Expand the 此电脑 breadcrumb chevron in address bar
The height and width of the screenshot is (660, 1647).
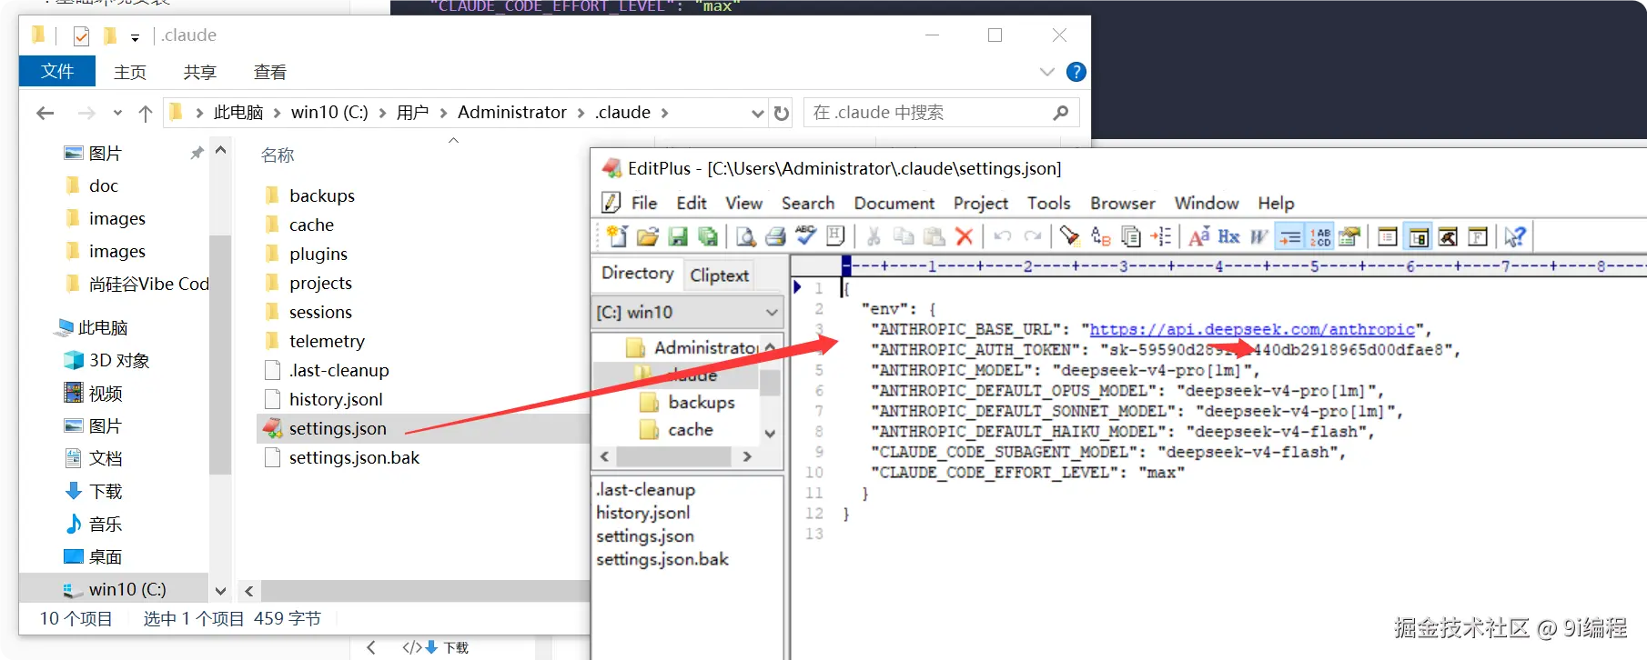pos(278,113)
